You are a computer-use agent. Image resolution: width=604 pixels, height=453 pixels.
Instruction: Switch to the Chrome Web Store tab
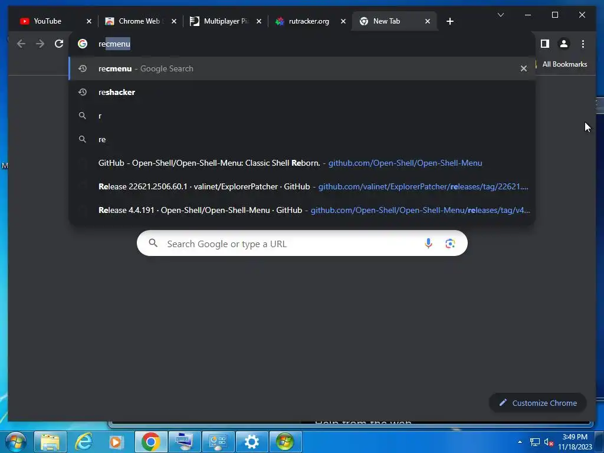(x=139, y=21)
